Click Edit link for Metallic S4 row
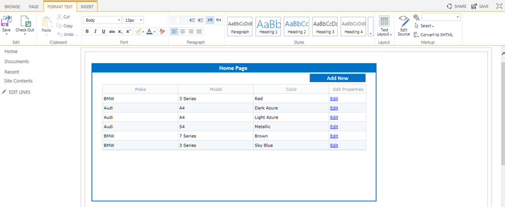This screenshot has width=505, height=207. pos(334,127)
